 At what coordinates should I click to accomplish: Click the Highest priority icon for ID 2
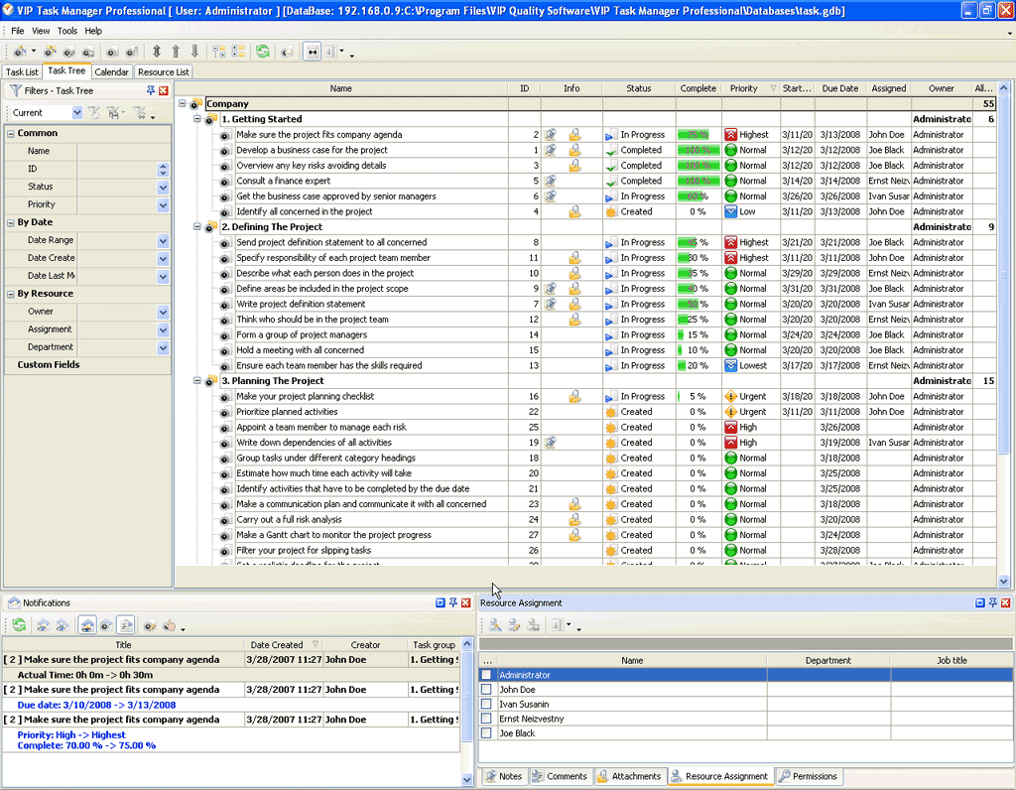tap(730, 135)
